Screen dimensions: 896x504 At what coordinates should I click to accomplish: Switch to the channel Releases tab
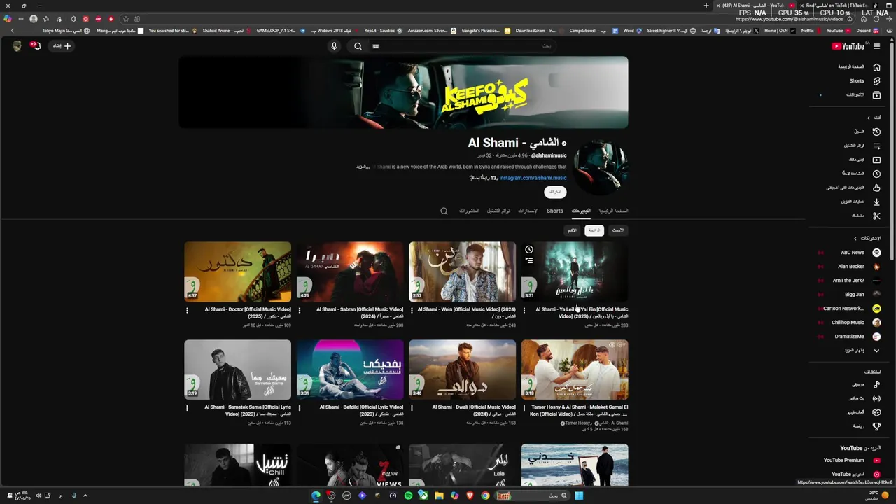click(528, 211)
